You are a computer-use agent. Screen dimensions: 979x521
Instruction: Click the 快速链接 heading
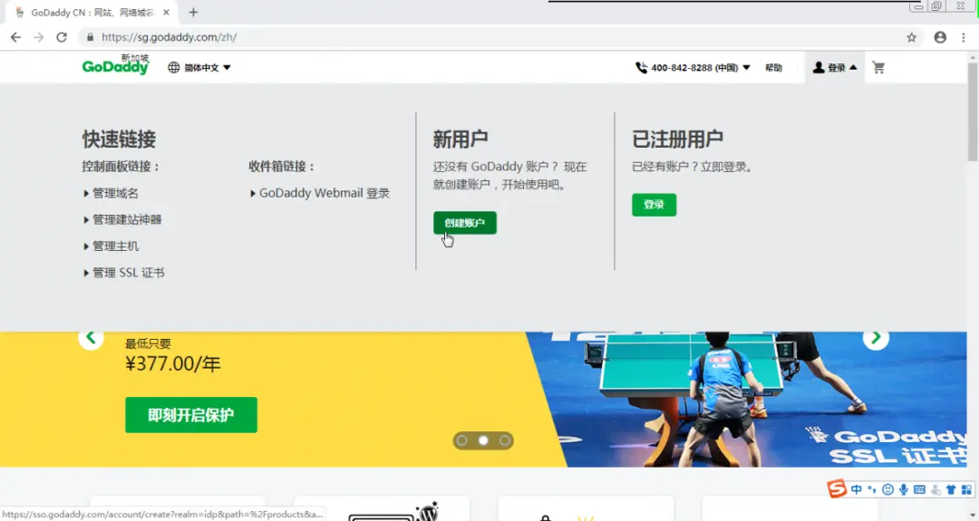(119, 139)
